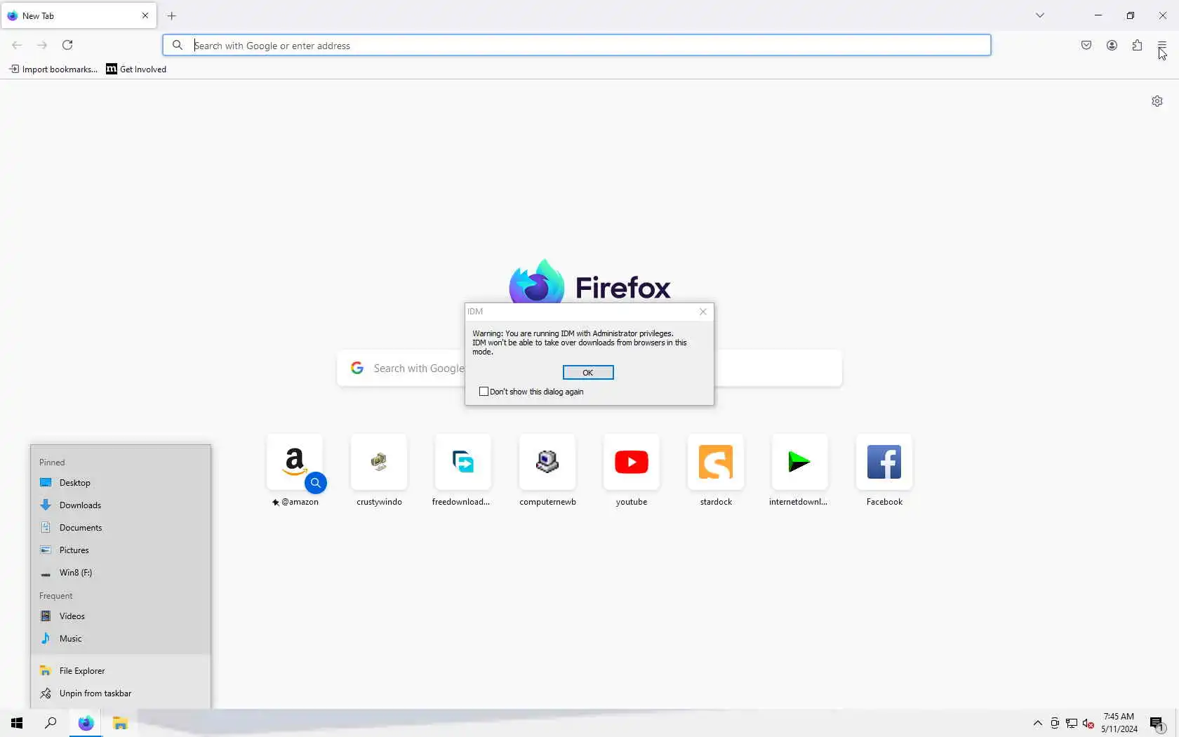Open the list all tabs dropdown arrow
Screen dimensions: 1179x737
coord(1040,15)
